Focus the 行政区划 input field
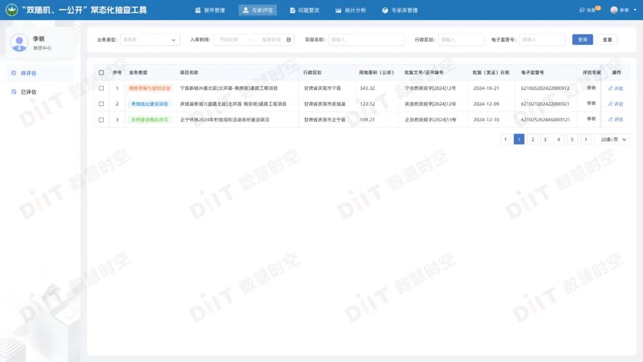This screenshot has height=362, width=643. coord(461,40)
